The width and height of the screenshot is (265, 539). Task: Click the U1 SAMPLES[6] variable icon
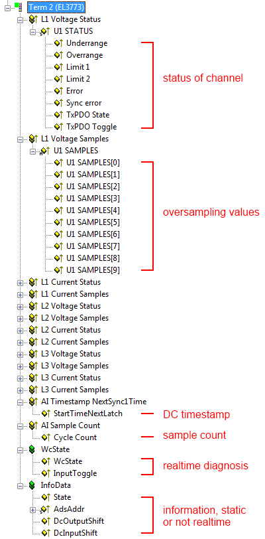click(58, 234)
